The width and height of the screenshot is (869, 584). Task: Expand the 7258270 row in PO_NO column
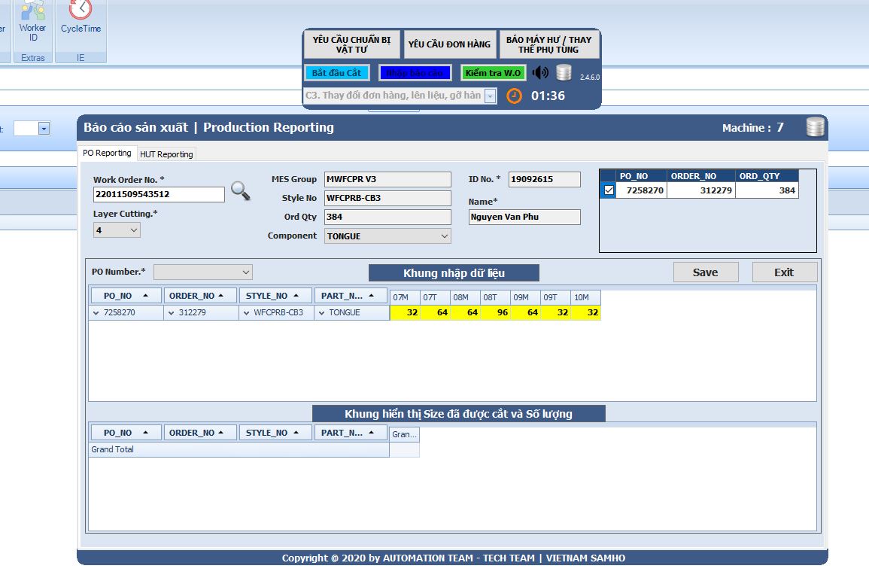coord(96,313)
